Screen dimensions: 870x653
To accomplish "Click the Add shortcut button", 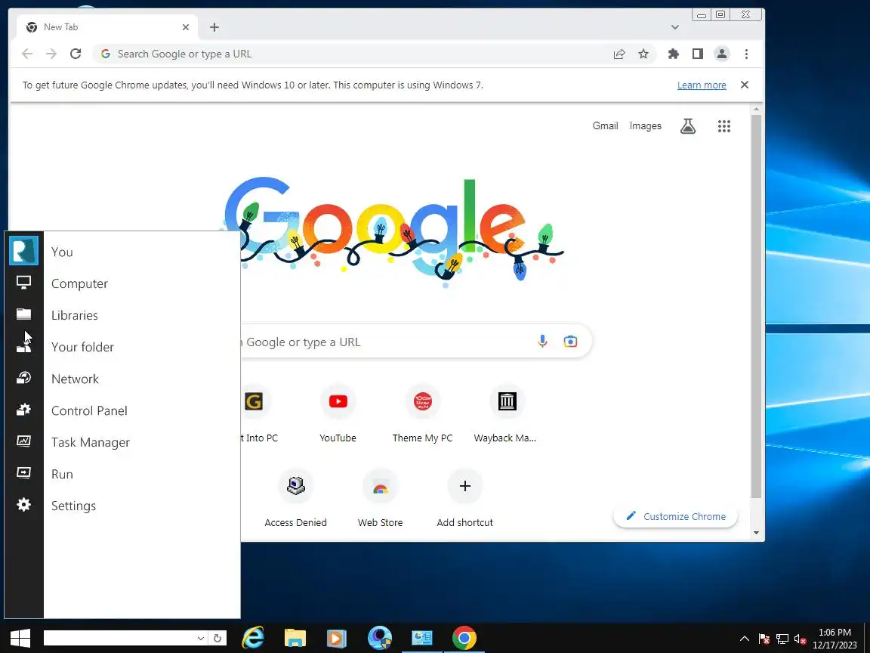I will (464, 498).
